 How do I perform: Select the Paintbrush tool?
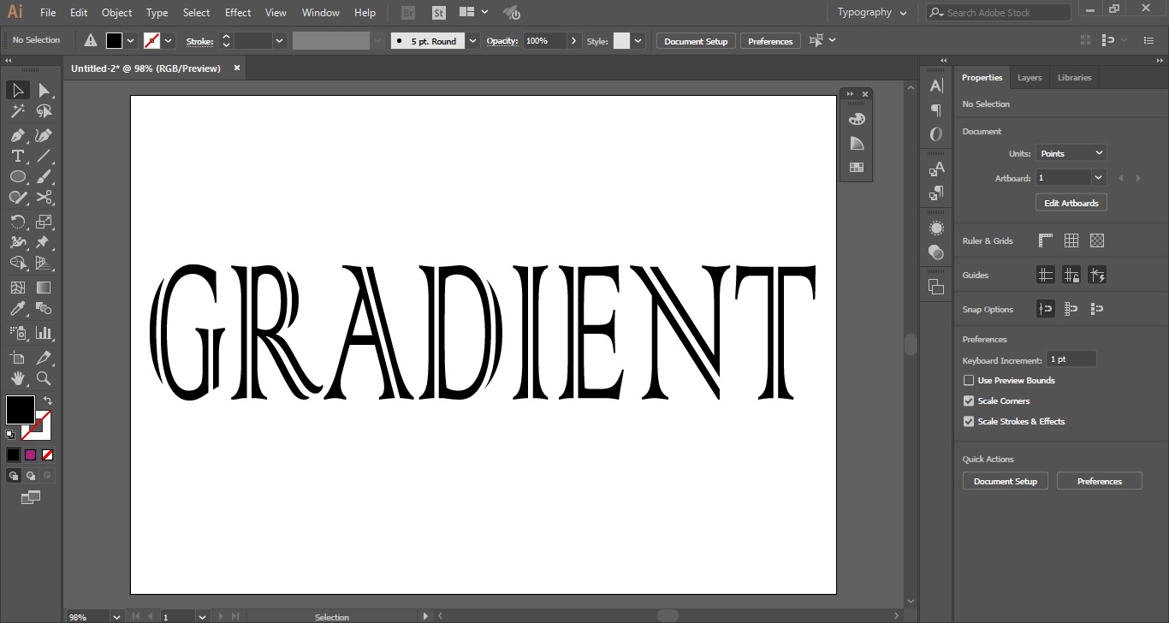[x=44, y=176]
